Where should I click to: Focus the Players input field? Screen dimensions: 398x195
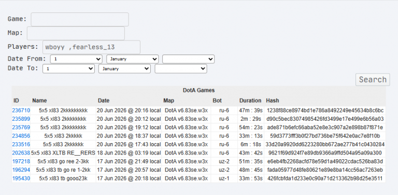tap(91, 47)
